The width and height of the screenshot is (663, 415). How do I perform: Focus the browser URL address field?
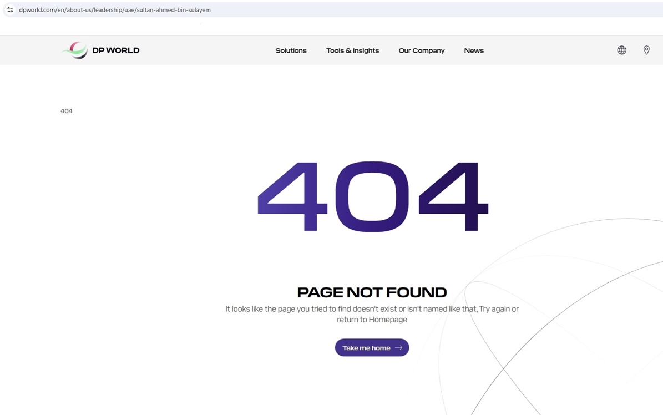[x=222, y=10]
